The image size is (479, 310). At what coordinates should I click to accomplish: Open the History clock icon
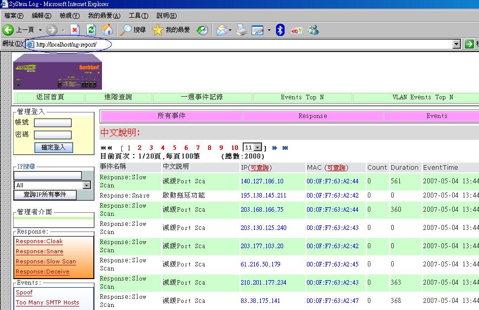(x=202, y=30)
